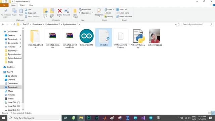Click Downloads in address bar breadcrumb
The image size is (215, 121).
click(37, 24)
